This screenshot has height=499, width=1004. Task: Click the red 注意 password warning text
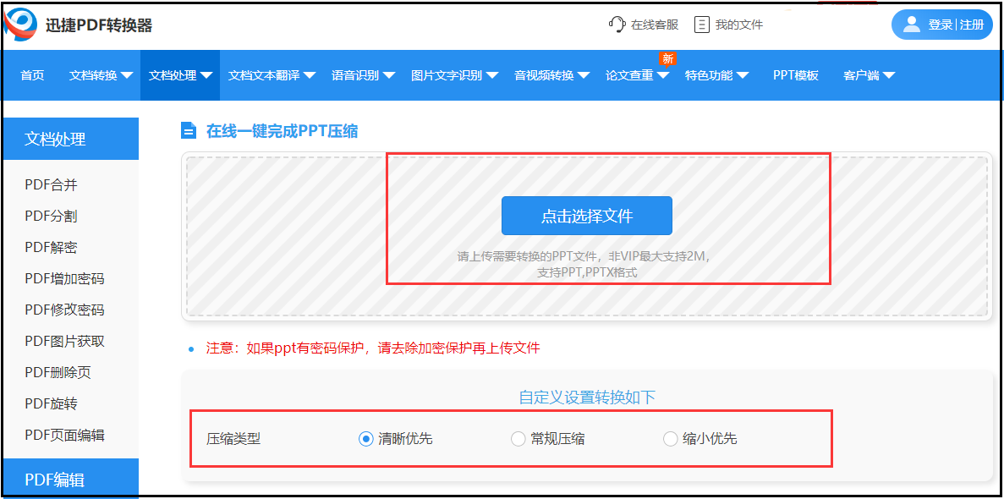coord(373,348)
